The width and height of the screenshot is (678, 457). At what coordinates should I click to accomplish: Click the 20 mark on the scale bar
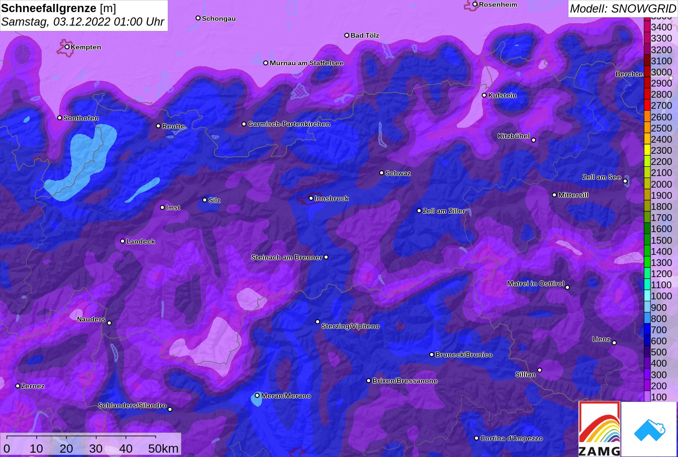[66, 448]
